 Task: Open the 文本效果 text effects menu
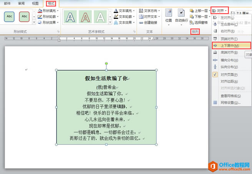tap(124, 23)
